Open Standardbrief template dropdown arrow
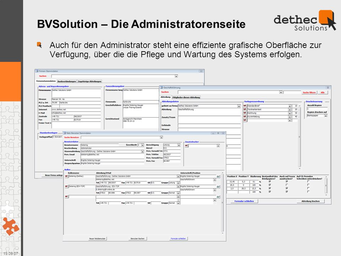 coord(290,106)
